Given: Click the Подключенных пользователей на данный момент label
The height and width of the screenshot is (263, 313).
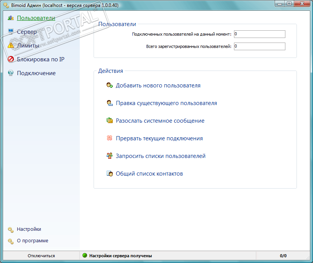Looking at the screenshot, I should pos(182,34).
